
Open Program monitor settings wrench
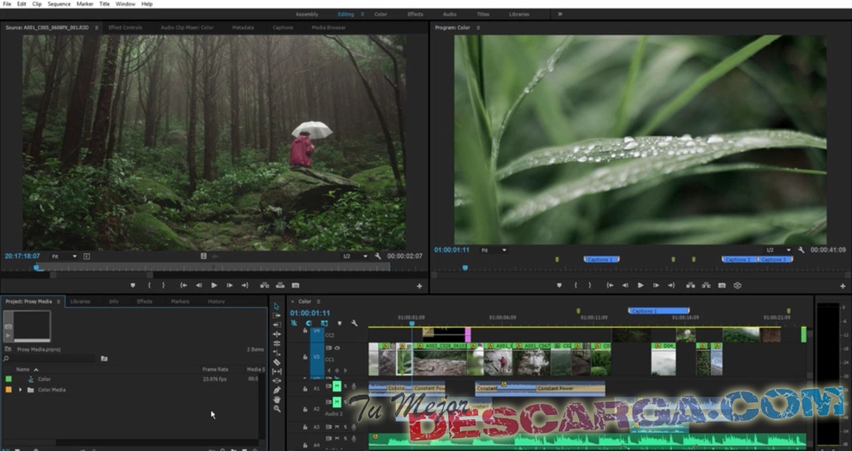point(801,250)
